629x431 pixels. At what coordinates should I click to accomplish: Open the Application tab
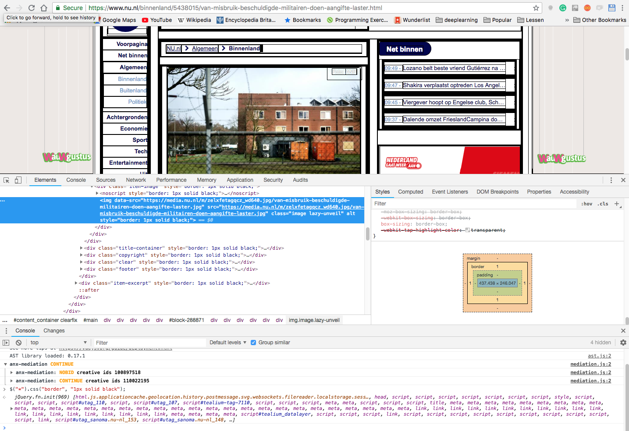240,180
